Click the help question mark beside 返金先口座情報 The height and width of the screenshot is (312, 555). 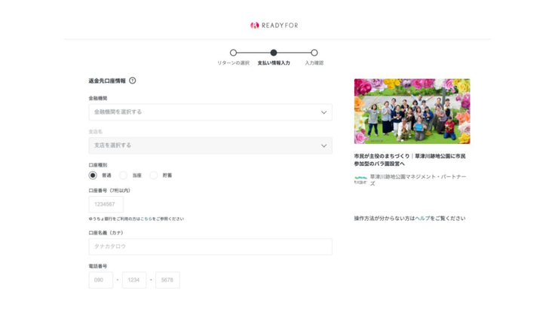coord(133,81)
